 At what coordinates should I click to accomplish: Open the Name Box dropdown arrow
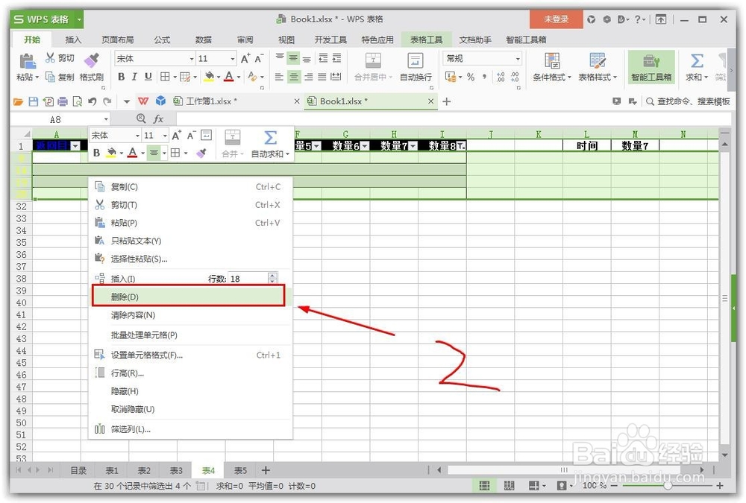(x=106, y=119)
